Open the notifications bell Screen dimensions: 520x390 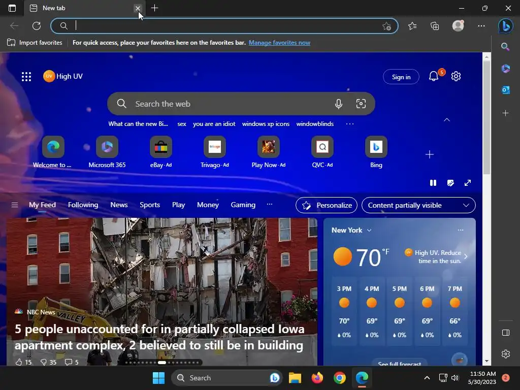coord(434,76)
